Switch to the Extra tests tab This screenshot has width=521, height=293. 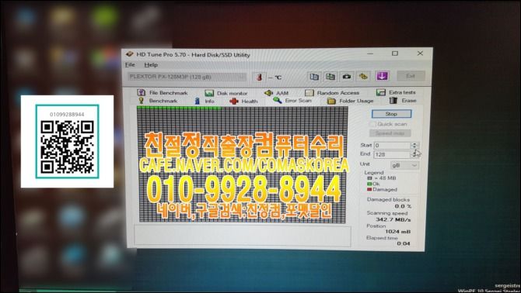click(396, 92)
